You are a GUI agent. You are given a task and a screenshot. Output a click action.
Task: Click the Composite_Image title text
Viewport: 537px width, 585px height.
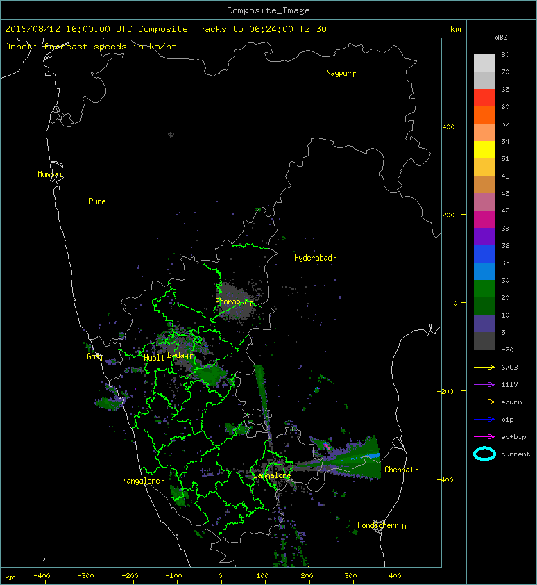click(268, 10)
